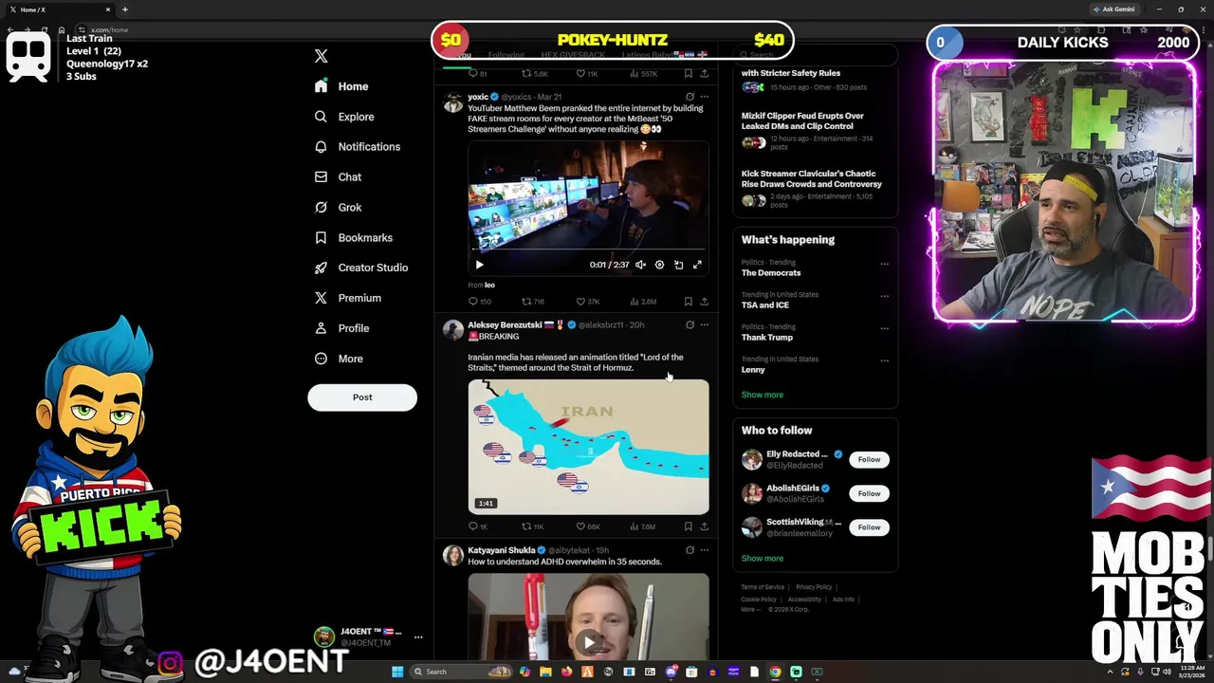Viewport: 1214px width, 683px height.
Task: Bookmark the Aleksey Berezutski post
Action: (x=688, y=526)
